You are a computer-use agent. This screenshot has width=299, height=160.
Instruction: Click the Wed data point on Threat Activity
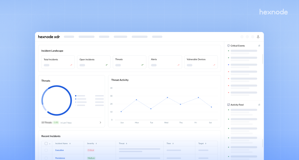pos(167,97)
